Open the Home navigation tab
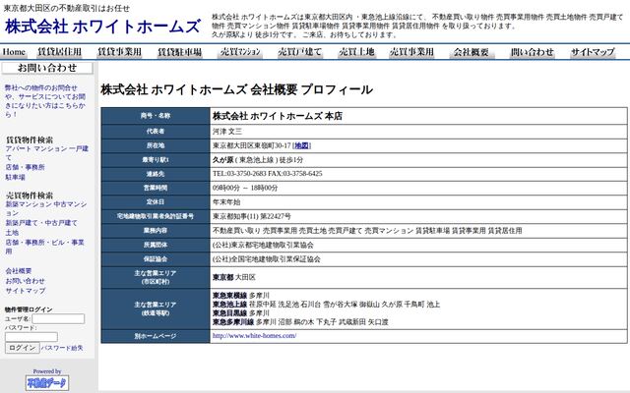Viewport: 630px width, 393px height. tap(14, 52)
